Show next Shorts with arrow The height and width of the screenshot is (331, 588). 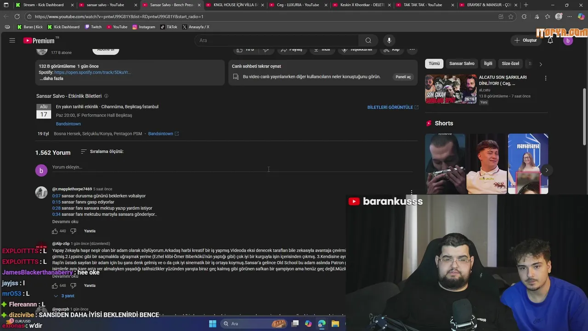[x=546, y=170]
